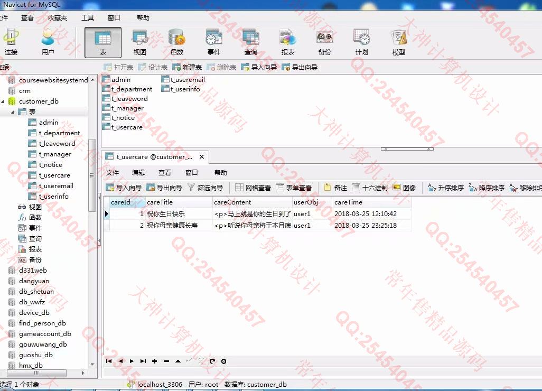Click the careId column header
This screenshot has width=542, height=391.
click(127, 202)
